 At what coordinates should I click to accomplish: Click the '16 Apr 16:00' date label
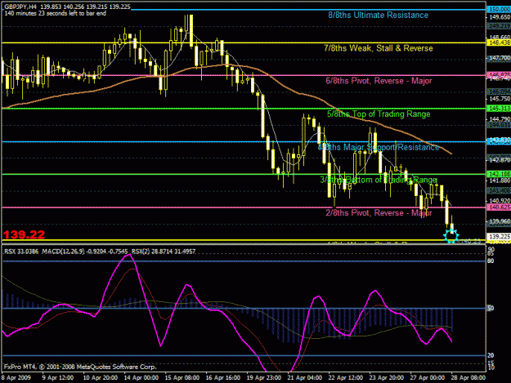(x=223, y=378)
